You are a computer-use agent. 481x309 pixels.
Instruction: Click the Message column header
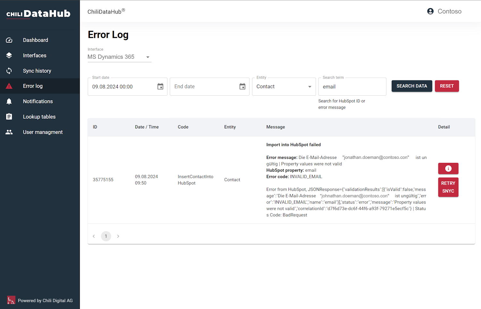(x=275, y=127)
